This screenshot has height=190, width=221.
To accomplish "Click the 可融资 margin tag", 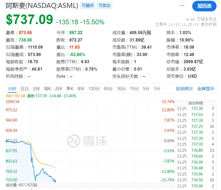I will [x=88, y=6].
